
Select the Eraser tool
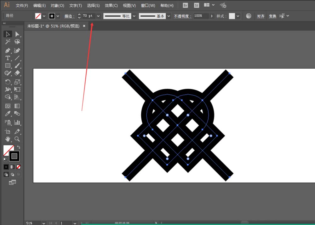(17, 73)
